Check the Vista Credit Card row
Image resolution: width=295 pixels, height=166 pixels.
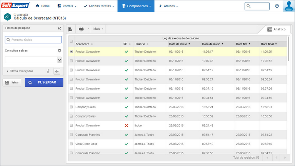[71, 144]
